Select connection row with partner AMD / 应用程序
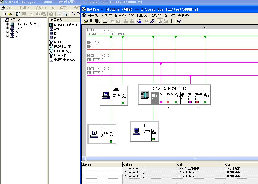258x184 pixels. pos(170,169)
